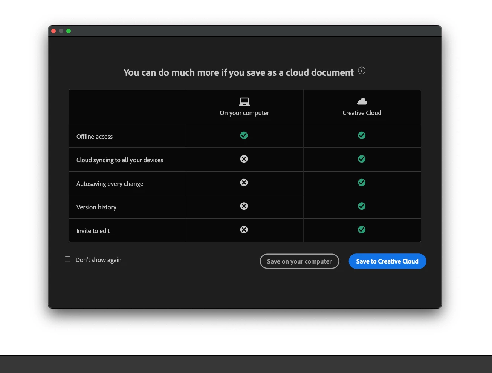Click the Offline access row label
492x373 pixels.
[x=95, y=137]
